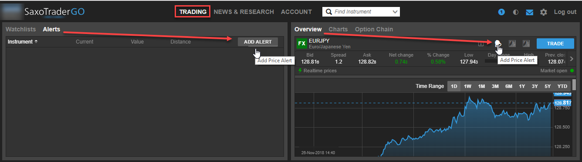Viewport: 582px width, 162px height.
Task: Select the 3Y time range
Action: coord(535,86)
